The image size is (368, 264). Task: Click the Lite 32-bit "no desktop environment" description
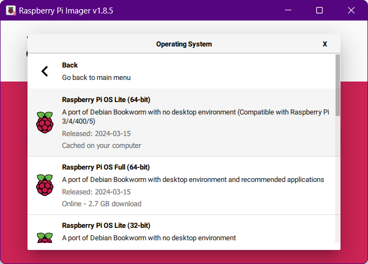(149, 238)
